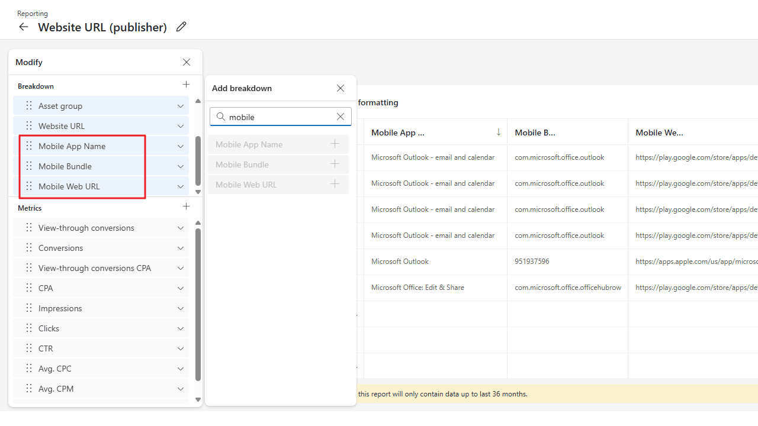The height and width of the screenshot is (426, 758).
Task: Expand Asset group breakdown options
Action: click(x=181, y=106)
